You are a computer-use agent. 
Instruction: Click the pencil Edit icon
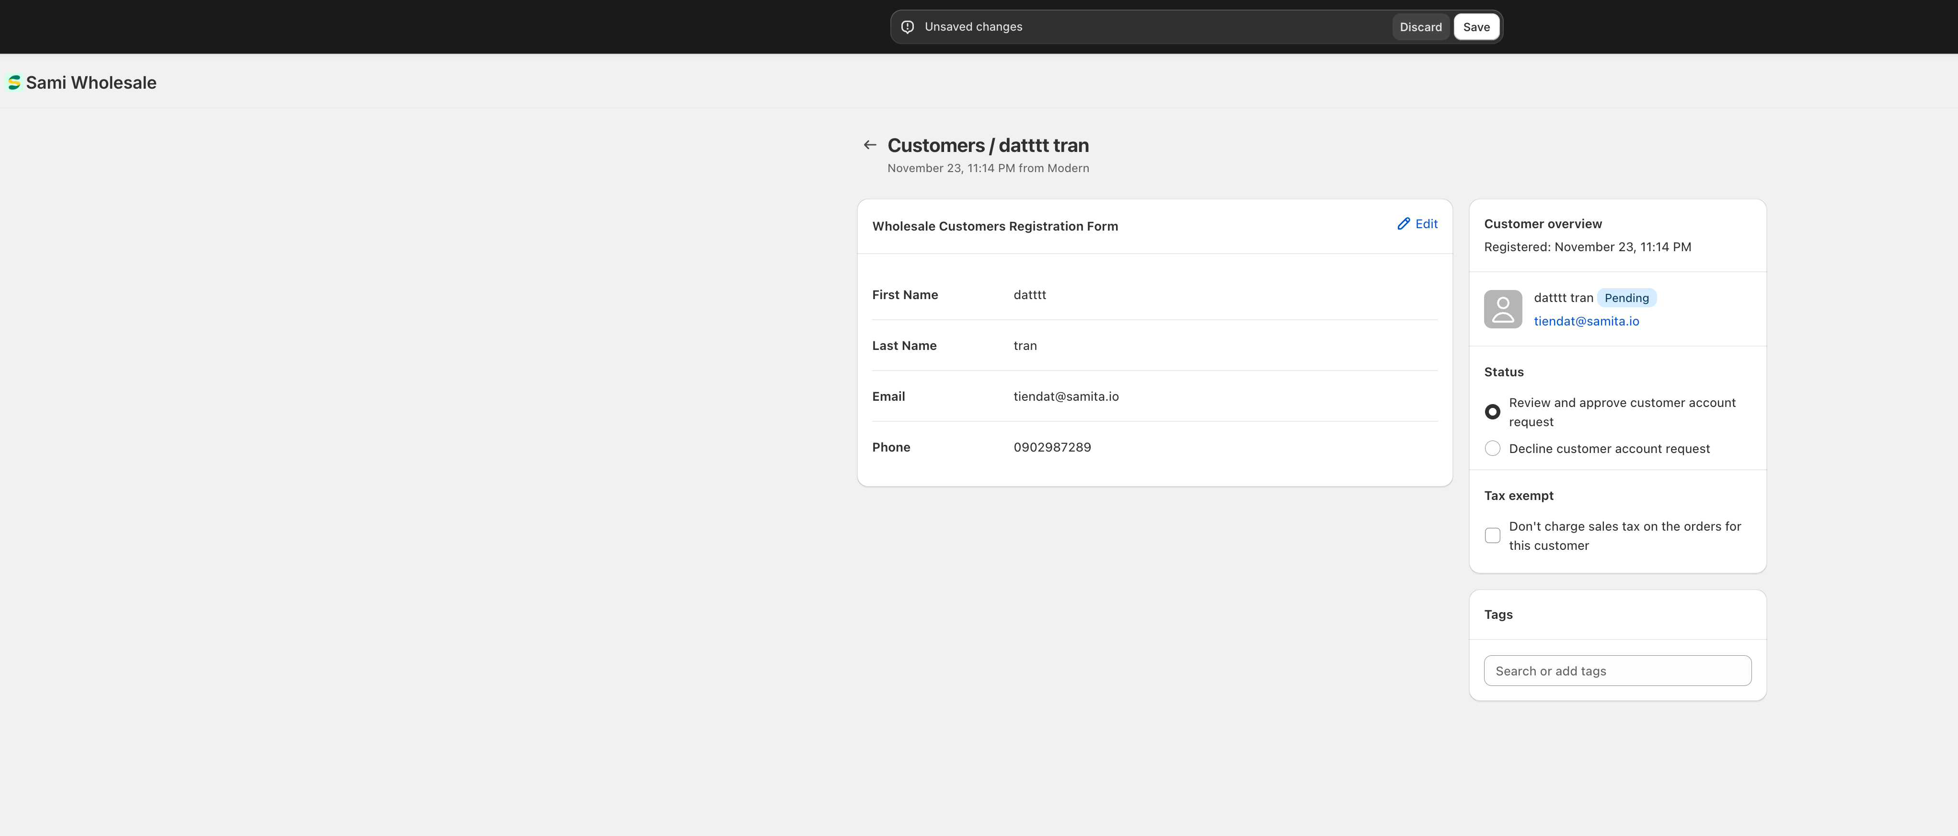pyautogui.click(x=1403, y=224)
